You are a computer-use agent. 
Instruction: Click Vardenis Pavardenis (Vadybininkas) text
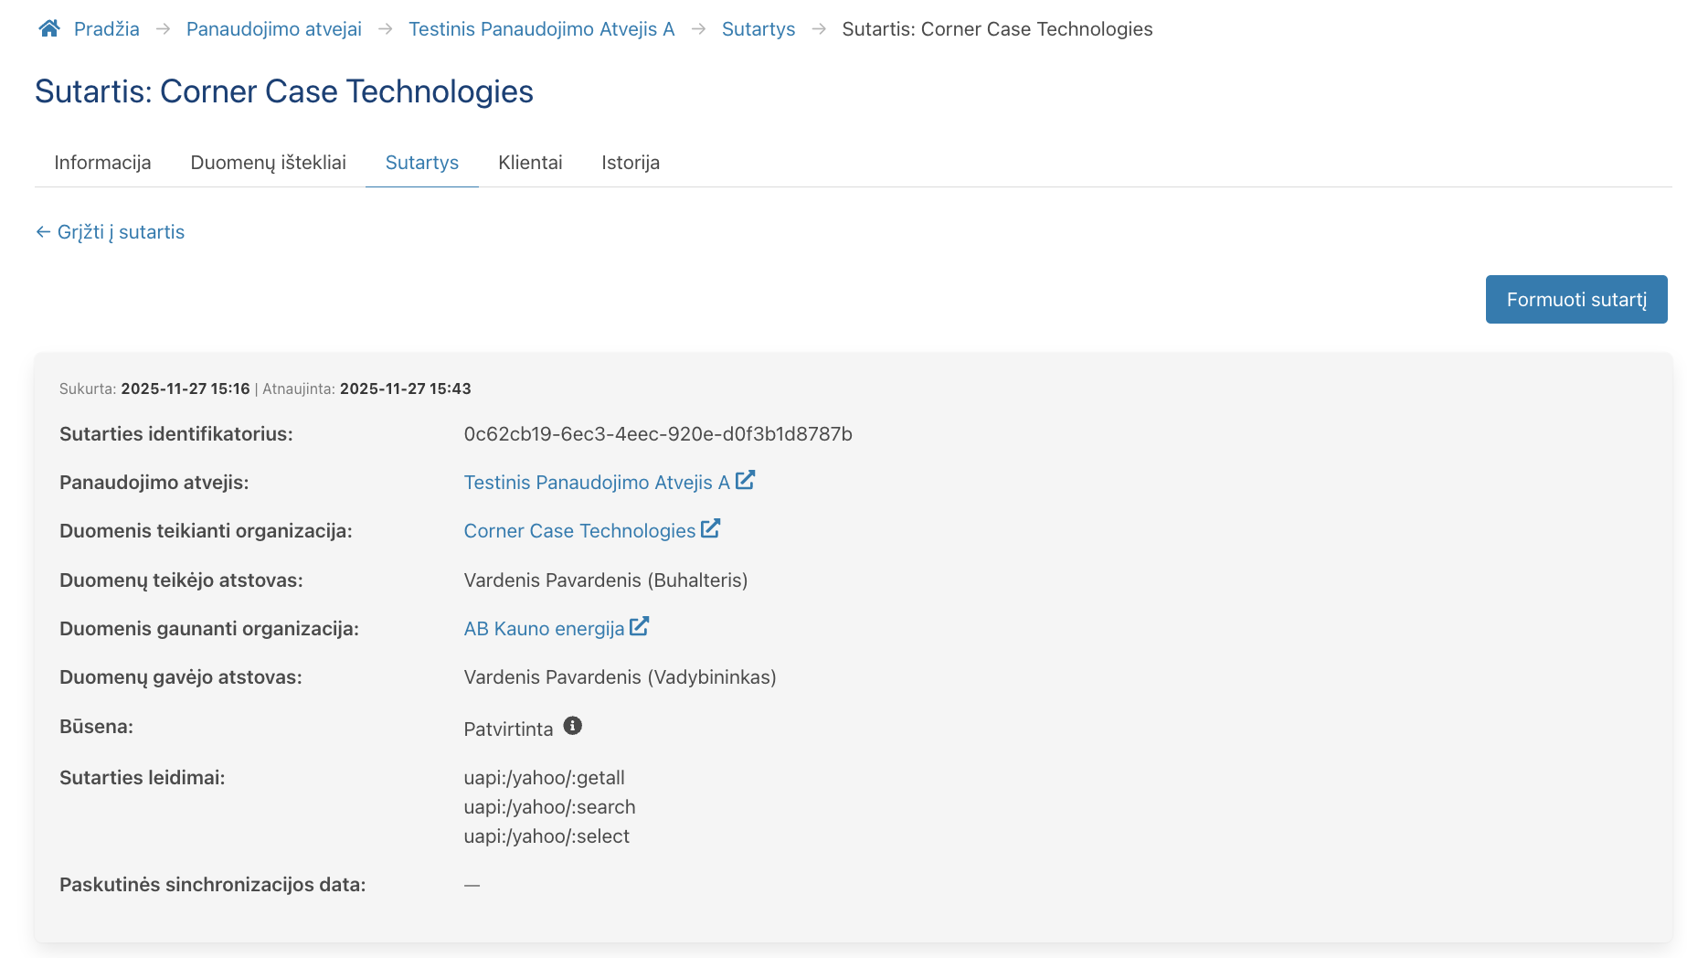click(621, 677)
